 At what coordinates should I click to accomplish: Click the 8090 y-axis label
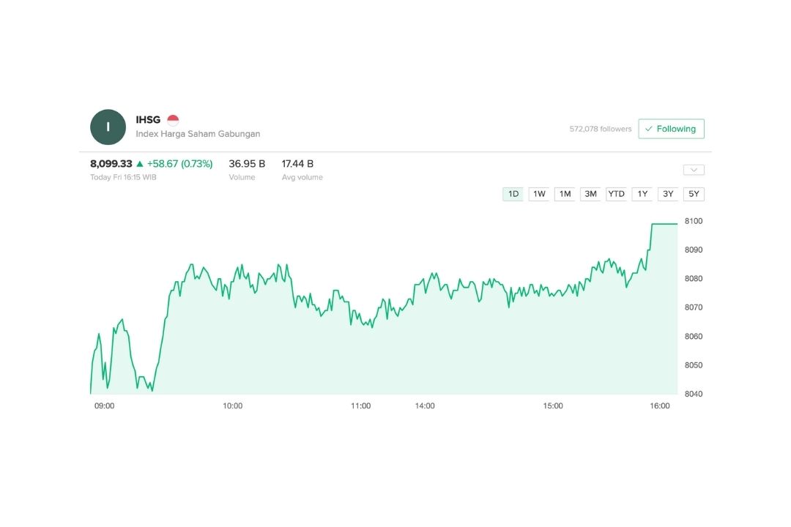click(694, 250)
